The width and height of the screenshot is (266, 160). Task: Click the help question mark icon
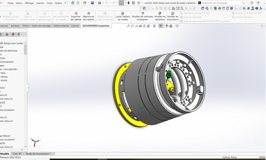258,3
